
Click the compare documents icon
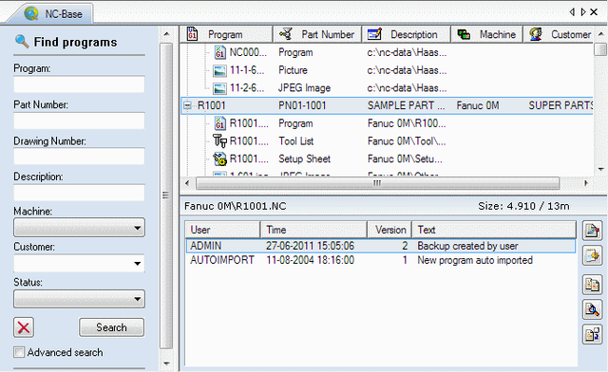coord(592,285)
